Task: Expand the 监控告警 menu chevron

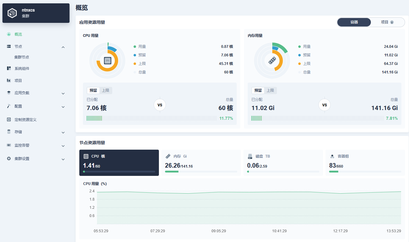Action: [x=63, y=146]
